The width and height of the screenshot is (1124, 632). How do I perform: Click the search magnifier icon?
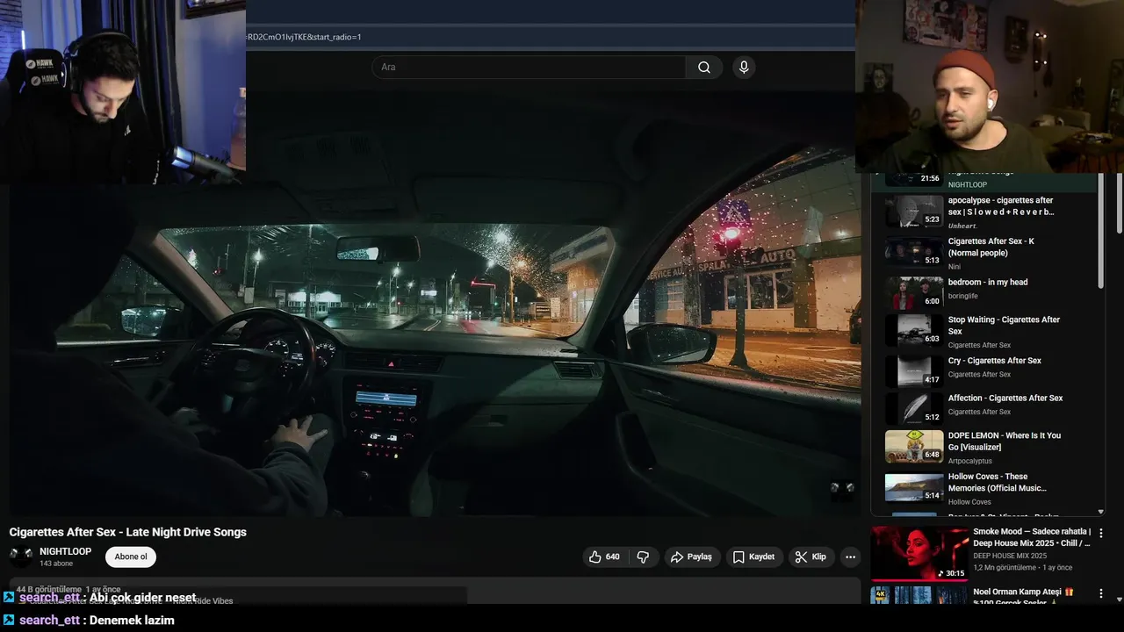704,68
